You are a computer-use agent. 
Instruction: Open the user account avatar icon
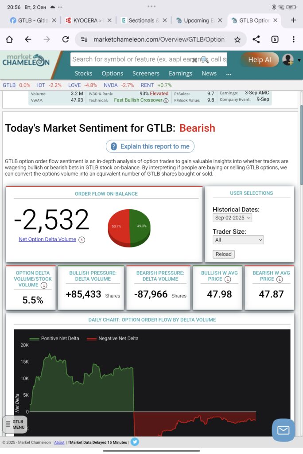pos(288,59)
